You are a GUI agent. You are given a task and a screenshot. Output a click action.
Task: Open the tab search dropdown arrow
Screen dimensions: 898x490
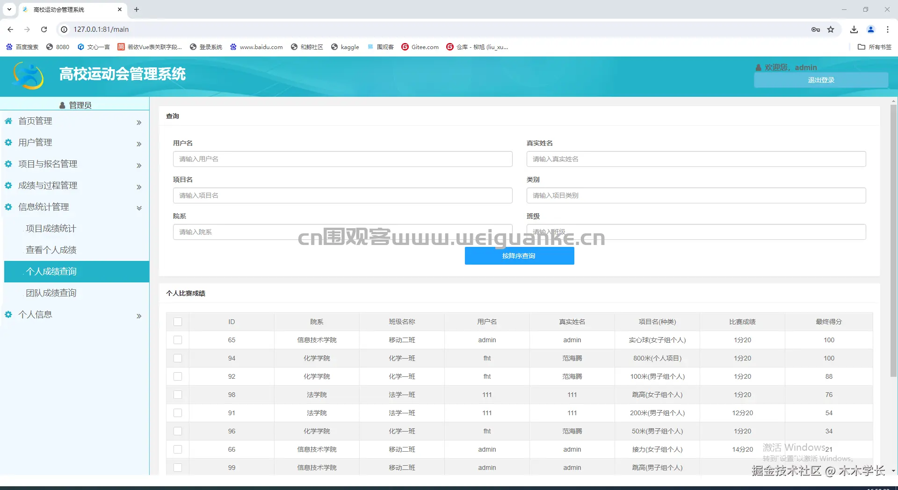coord(9,9)
